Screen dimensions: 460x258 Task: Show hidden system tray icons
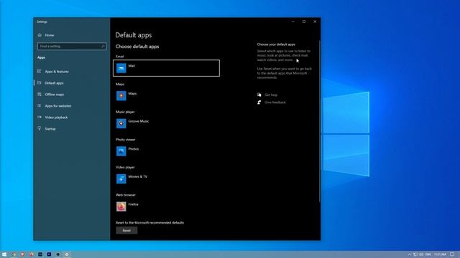(410, 254)
